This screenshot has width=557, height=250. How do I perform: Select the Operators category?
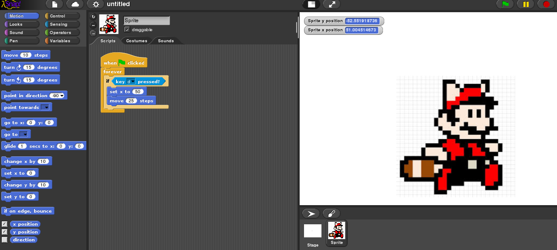[x=62, y=33]
